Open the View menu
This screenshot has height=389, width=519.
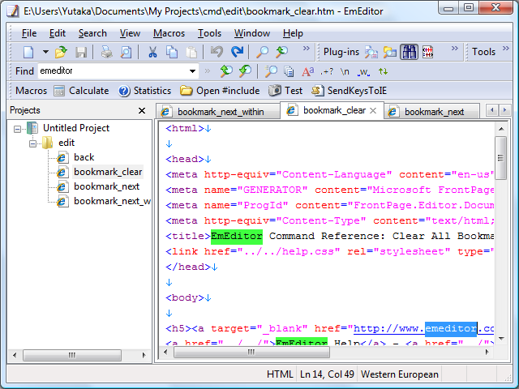130,33
